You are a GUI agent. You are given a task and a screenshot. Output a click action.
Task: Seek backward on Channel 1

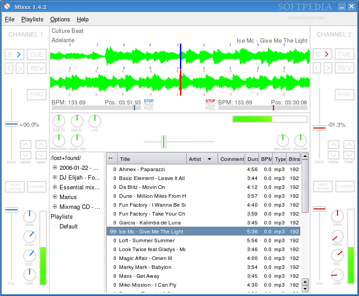[x=9, y=68]
